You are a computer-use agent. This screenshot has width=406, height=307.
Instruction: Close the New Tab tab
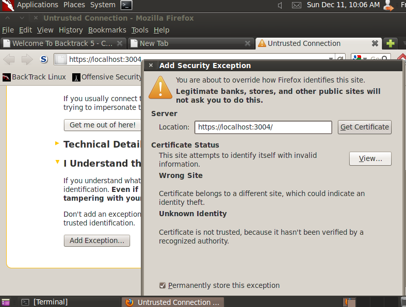click(x=248, y=43)
